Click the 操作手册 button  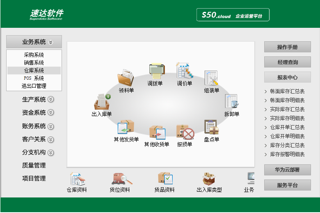click(x=287, y=47)
